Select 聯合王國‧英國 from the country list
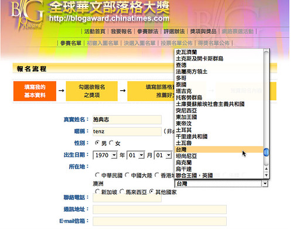293x229 pixels. pyautogui.click(x=219, y=176)
